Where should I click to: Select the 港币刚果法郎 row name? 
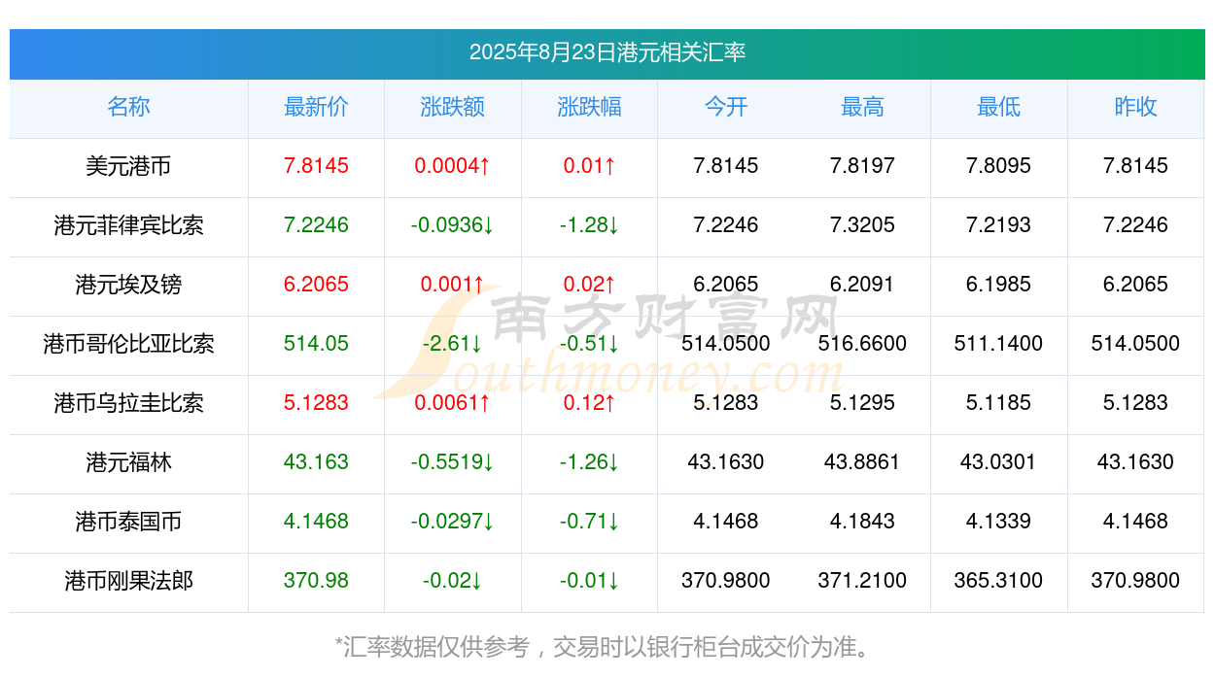click(x=128, y=581)
